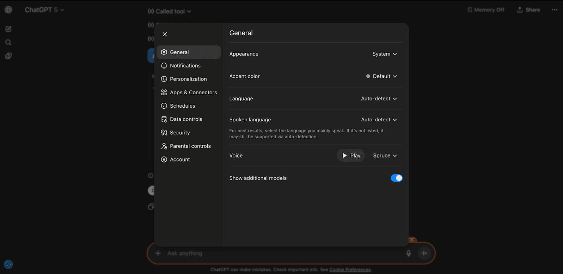This screenshot has width=563, height=274.
Task: Open Schedules settings tab
Action: [x=189, y=106]
